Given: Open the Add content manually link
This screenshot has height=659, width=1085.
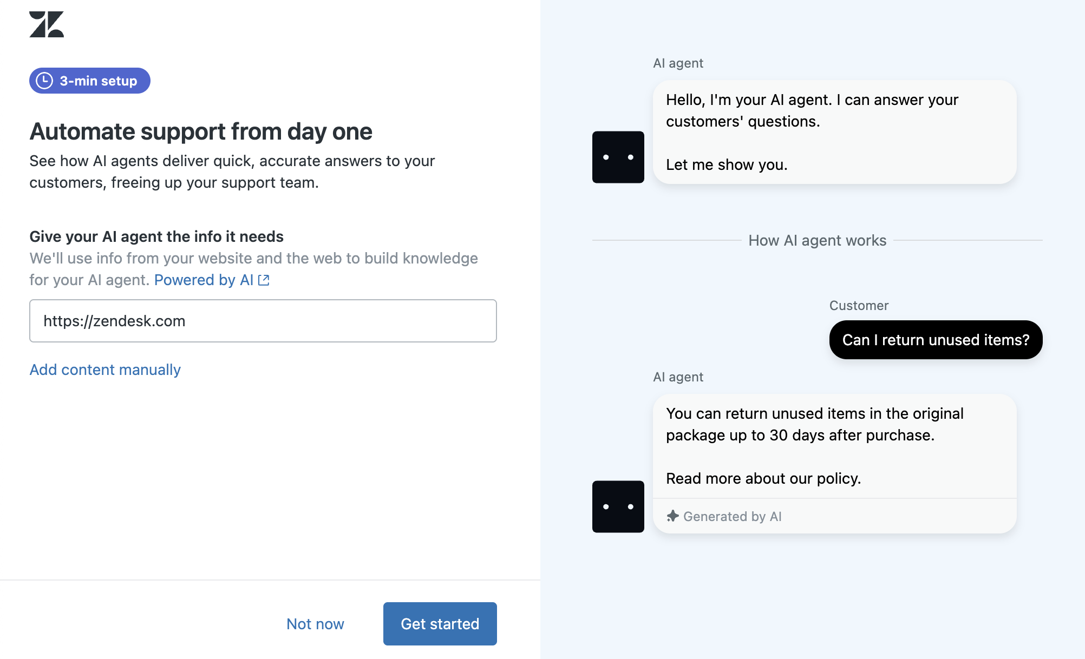Looking at the screenshot, I should (105, 370).
